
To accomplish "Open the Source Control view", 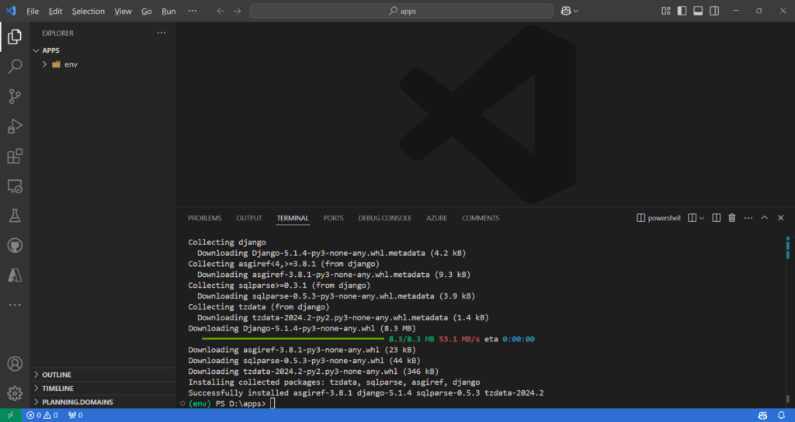I will coord(15,96).
